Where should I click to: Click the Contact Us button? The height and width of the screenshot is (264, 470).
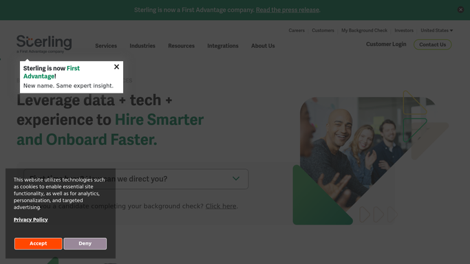[433, 45]
